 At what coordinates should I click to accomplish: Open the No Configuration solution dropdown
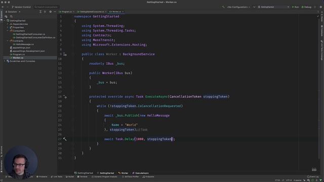(x=238, y=7)
